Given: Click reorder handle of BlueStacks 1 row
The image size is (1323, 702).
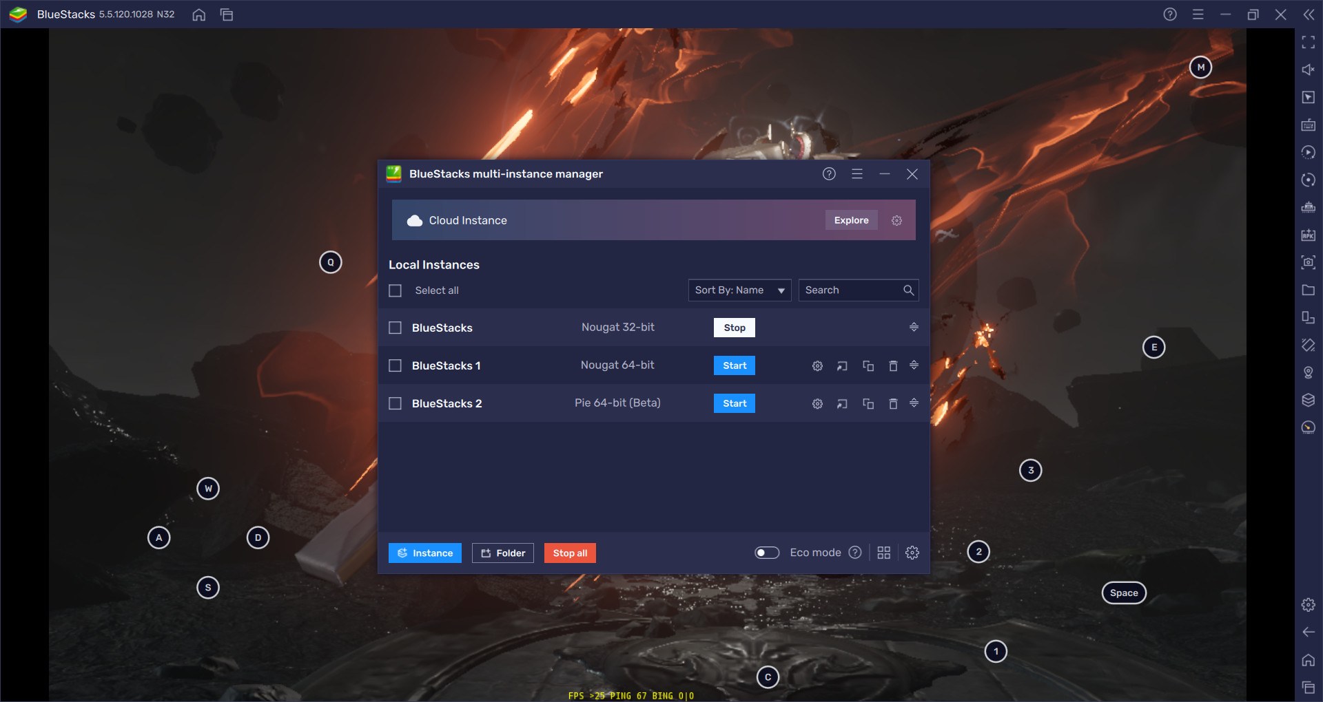Looking at the screenshot, I should click(x=914, y=365).
